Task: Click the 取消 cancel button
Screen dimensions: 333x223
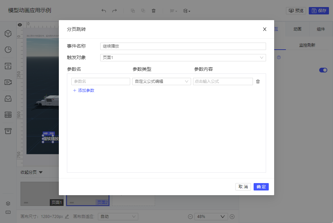Action: pos(243,187)
